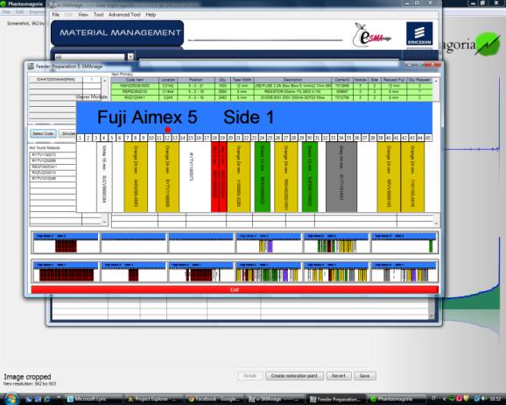506x405 pixels.
Task: Click the Select Code button
Action: click(x=43, y=133)
